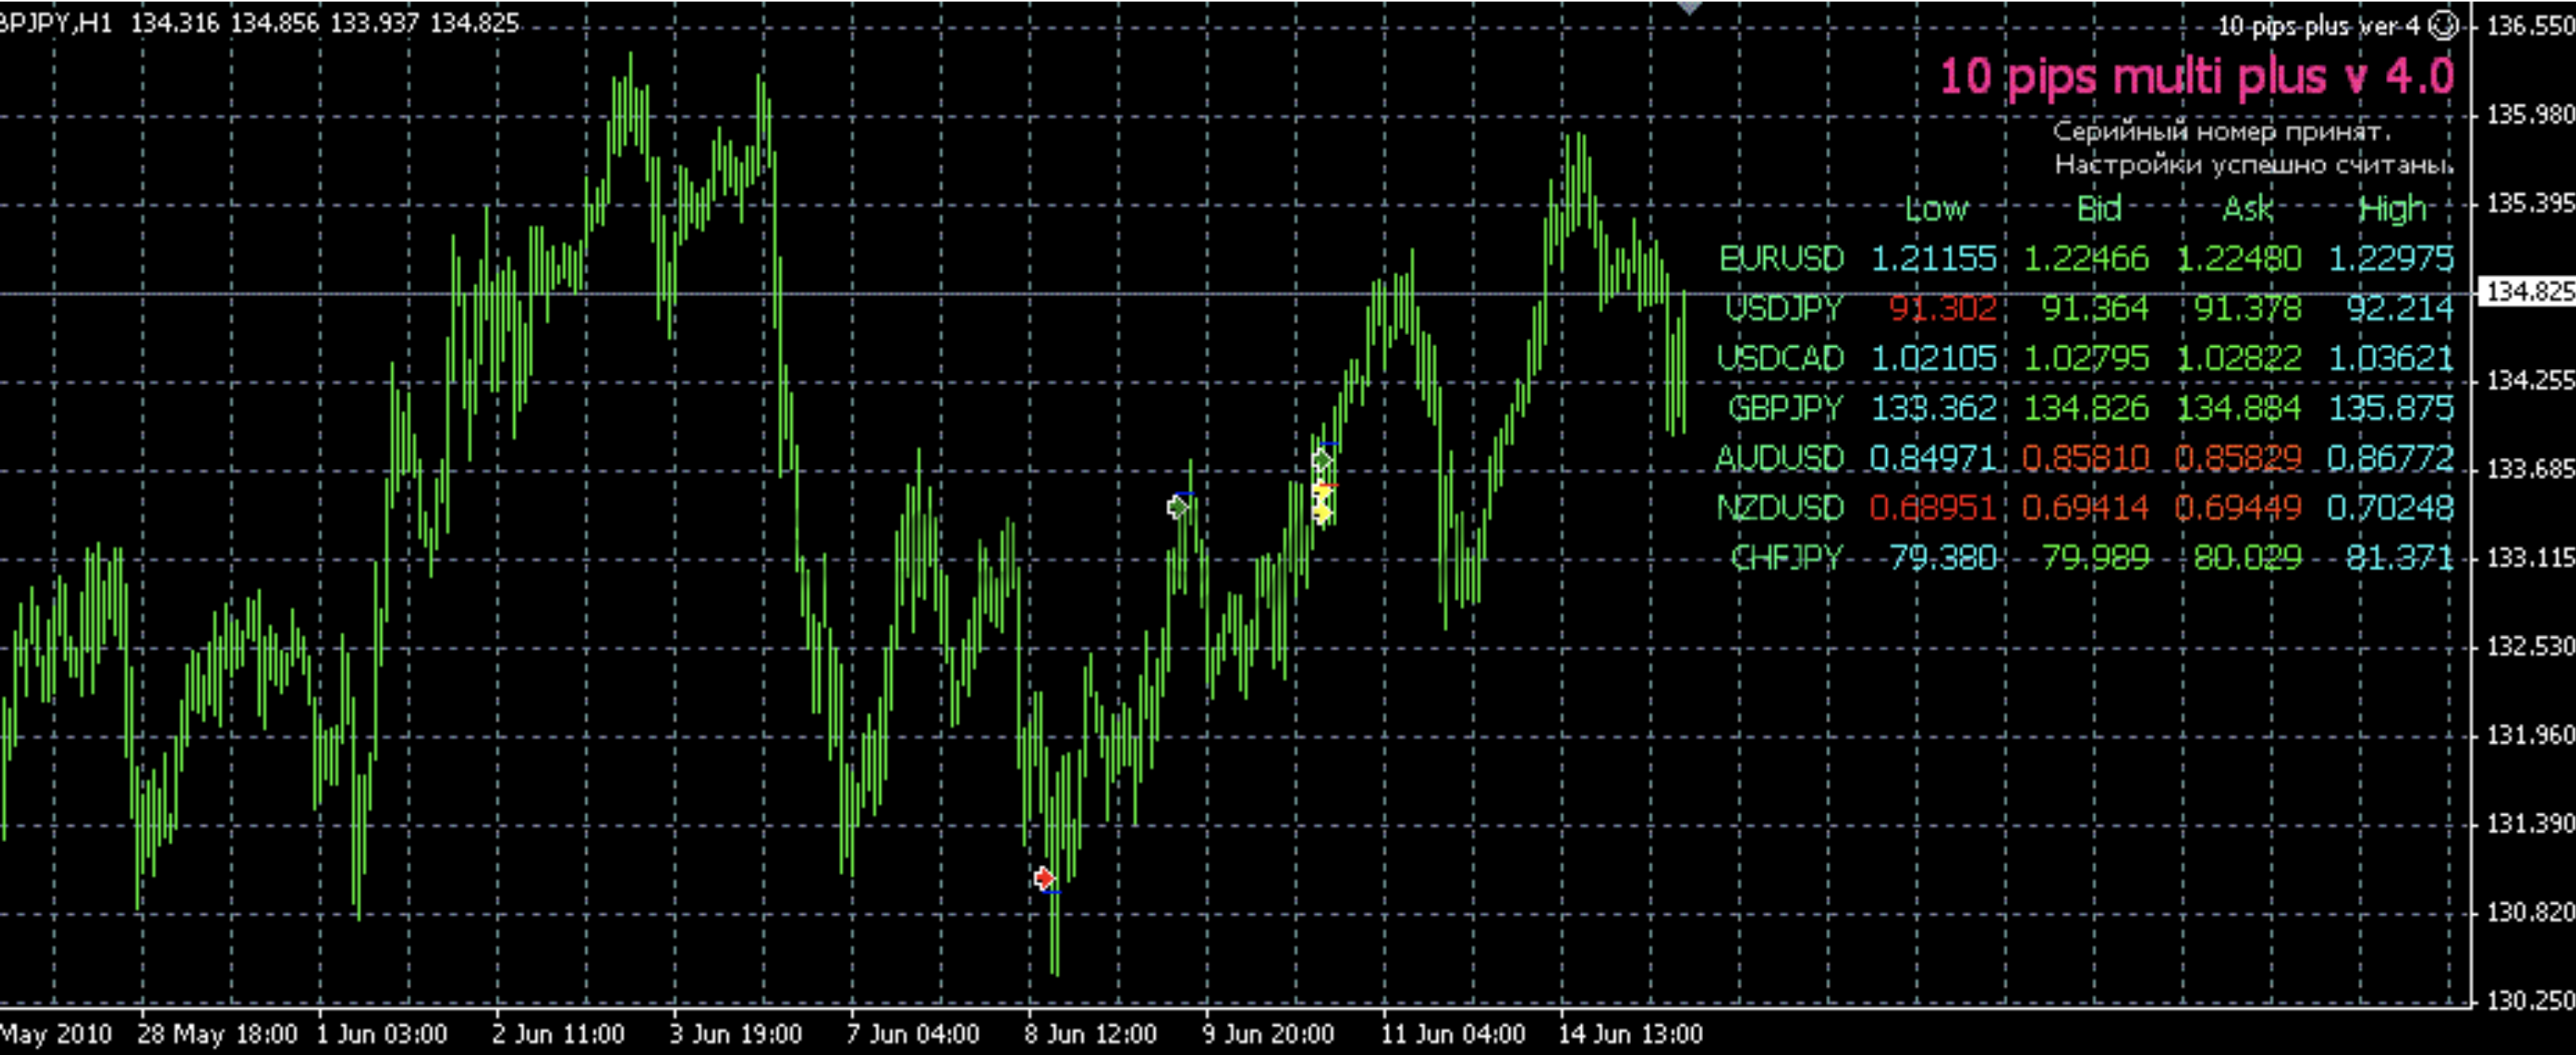Click the lower of two yellow arrows
2576x1055 pixels.
pyautogui.click(x=1322, y=514)
